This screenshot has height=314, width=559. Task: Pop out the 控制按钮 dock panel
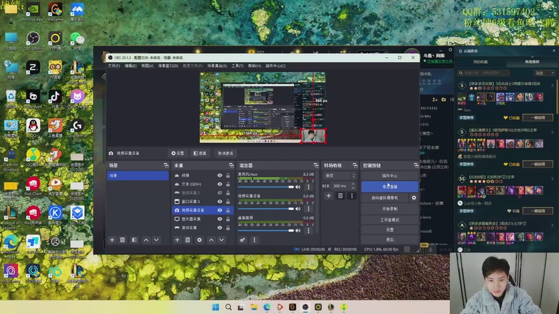[416, 165]
